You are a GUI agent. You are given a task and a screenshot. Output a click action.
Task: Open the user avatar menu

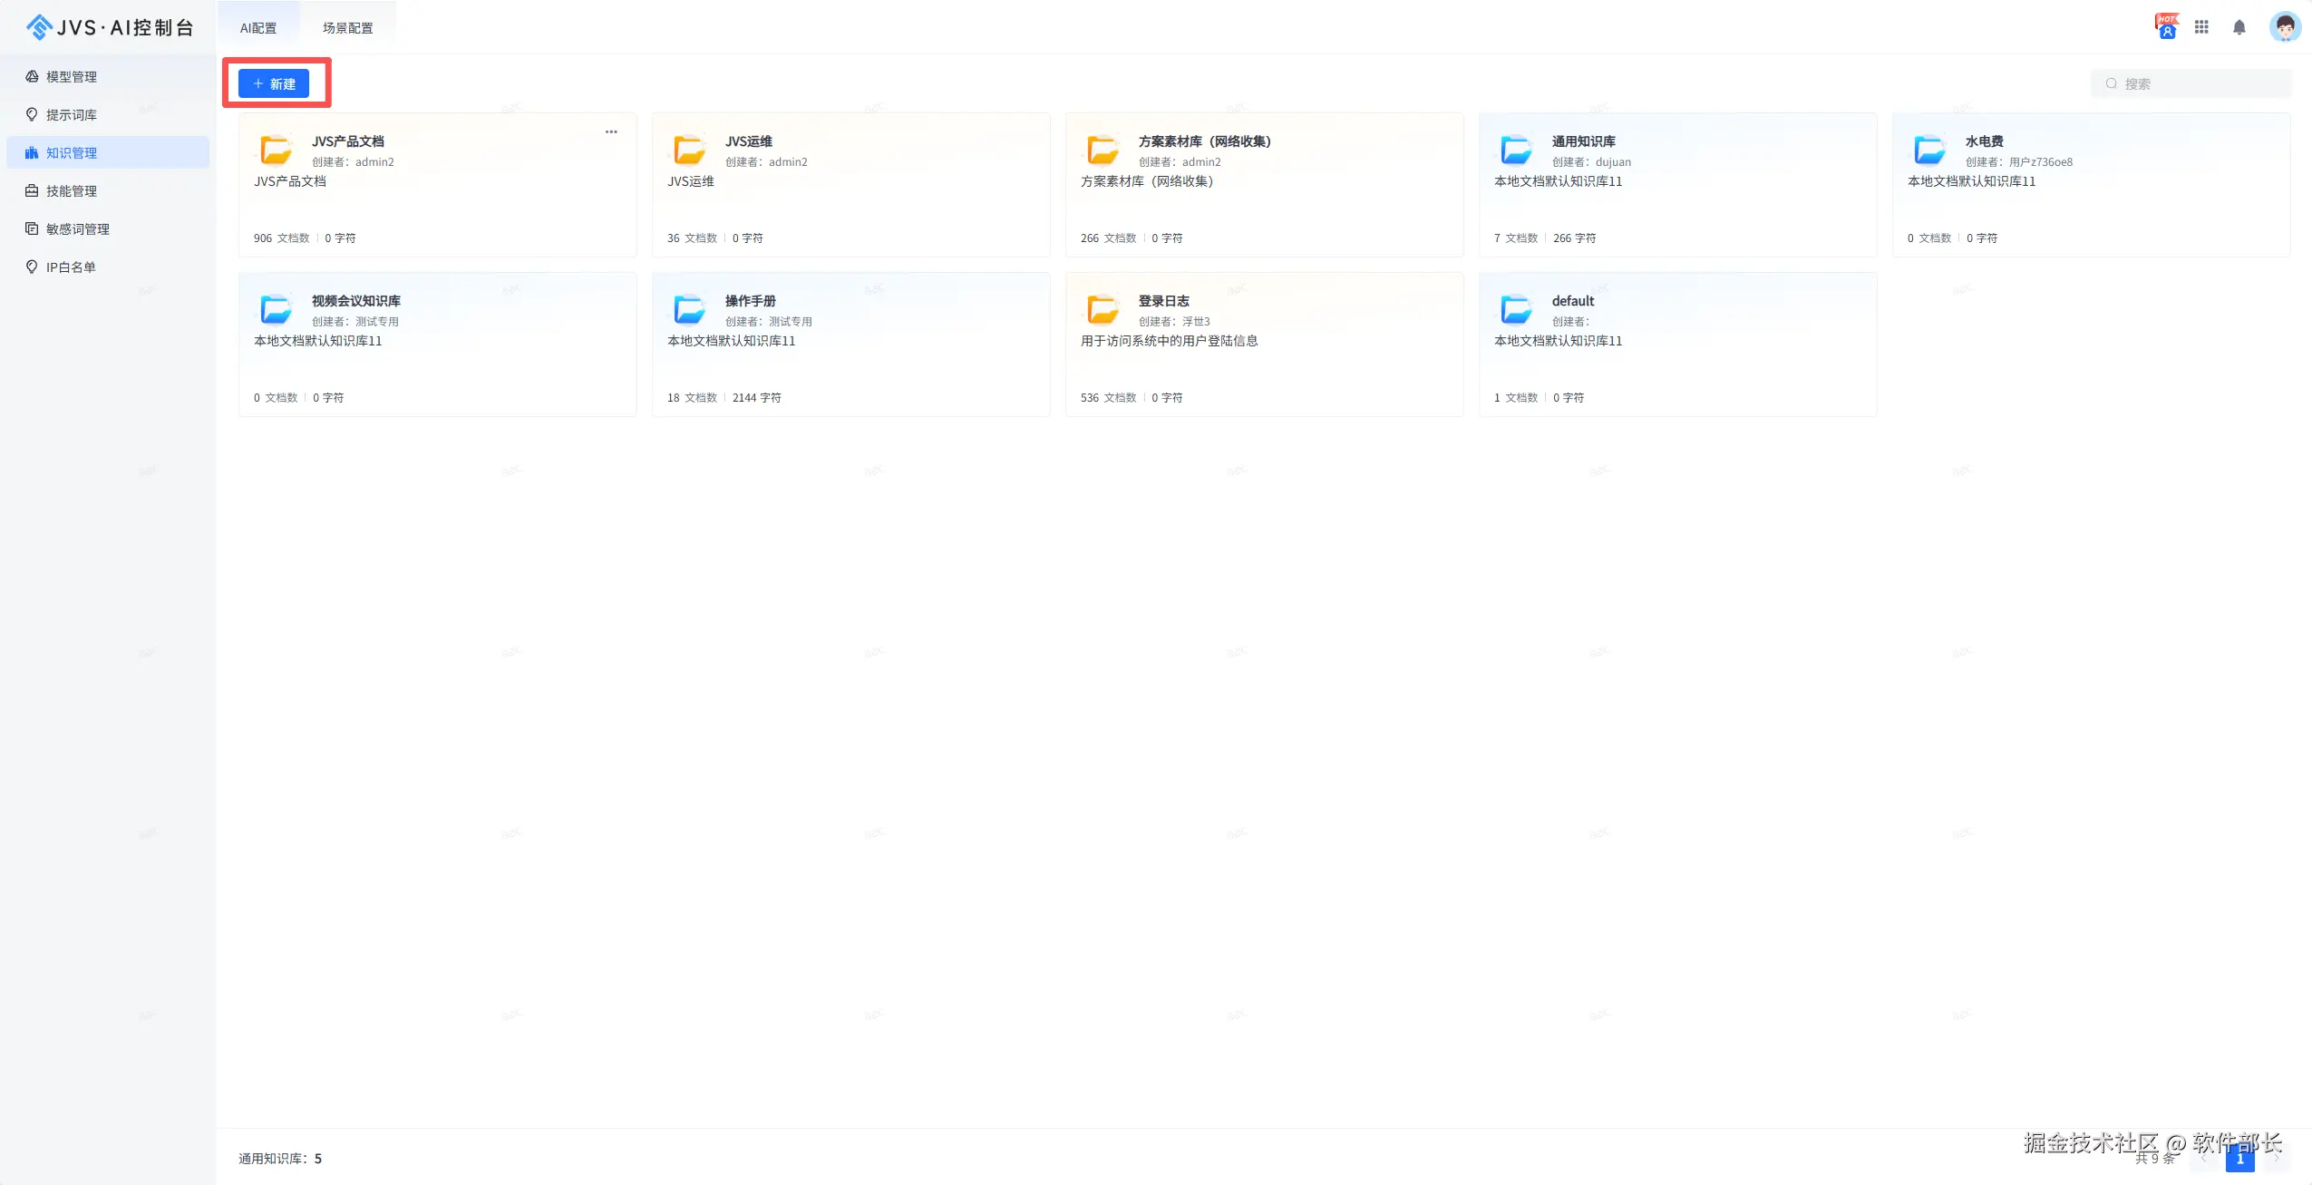pyautogui.click(x=2284, y=27)
